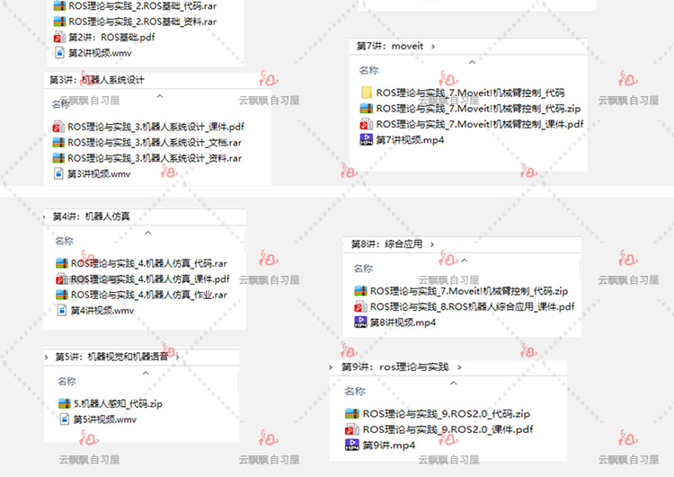The width and height of the screenshot is (674, 477).
Task: Click the video icon of 第4讲视频.wmv
Action: point(62,310)
